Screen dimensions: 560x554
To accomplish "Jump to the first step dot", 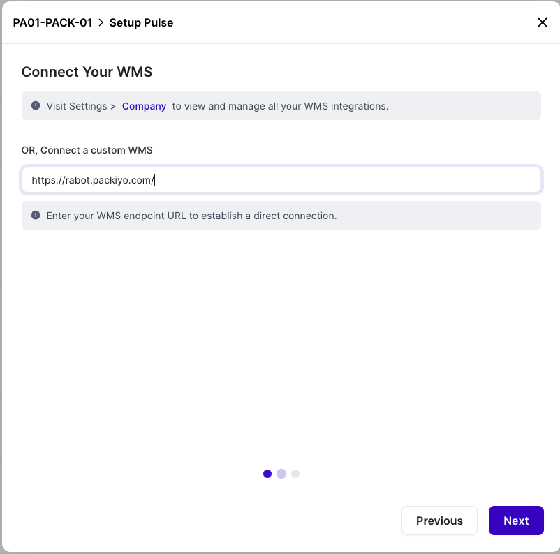I will pyautogui.click(x=267, y=474).
